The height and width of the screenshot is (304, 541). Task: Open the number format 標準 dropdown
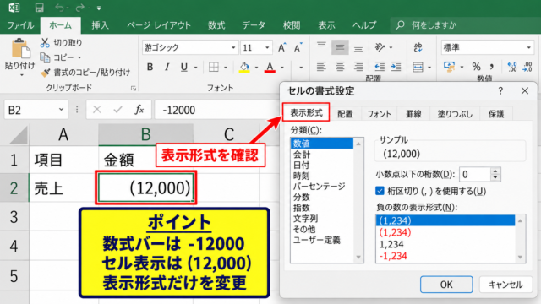pyautogui.click(x=529, y=47)
